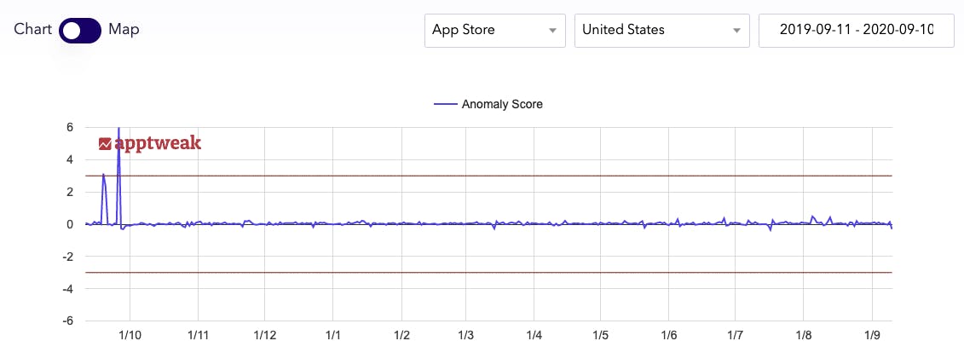Click the blue legend line swatch
This screenshot has height=364, width=964.
446,104
